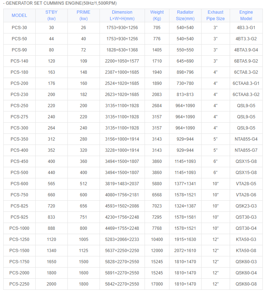The width and height of the screenshot is (265, 292).
Task: Click engine model QSK60-G4
Action: click(x=246, y=273)
